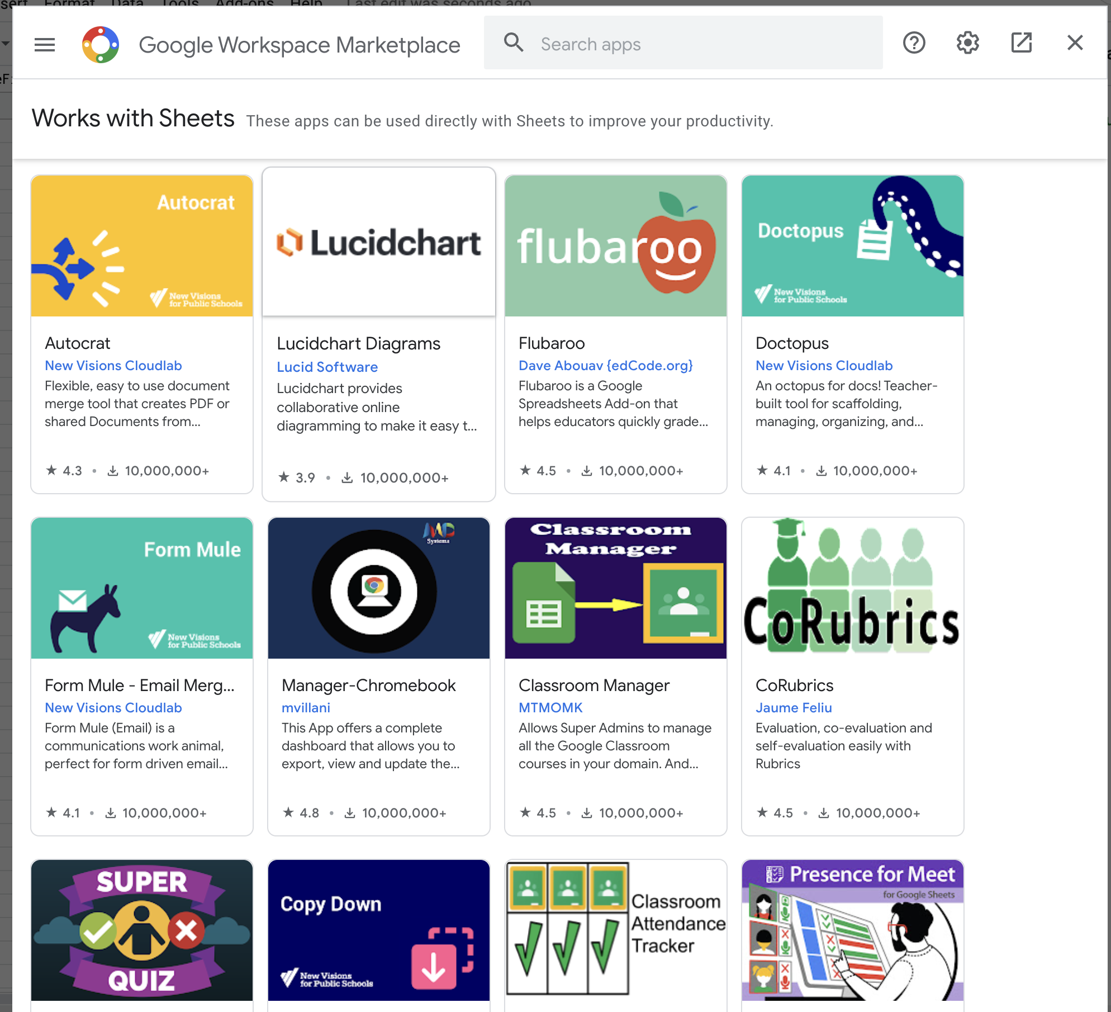Click the search magnifier icon

point(513,43)
